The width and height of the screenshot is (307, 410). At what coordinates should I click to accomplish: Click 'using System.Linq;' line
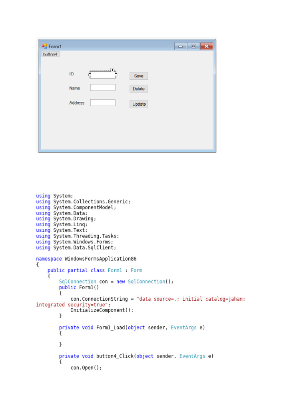(x=62, y=225)
